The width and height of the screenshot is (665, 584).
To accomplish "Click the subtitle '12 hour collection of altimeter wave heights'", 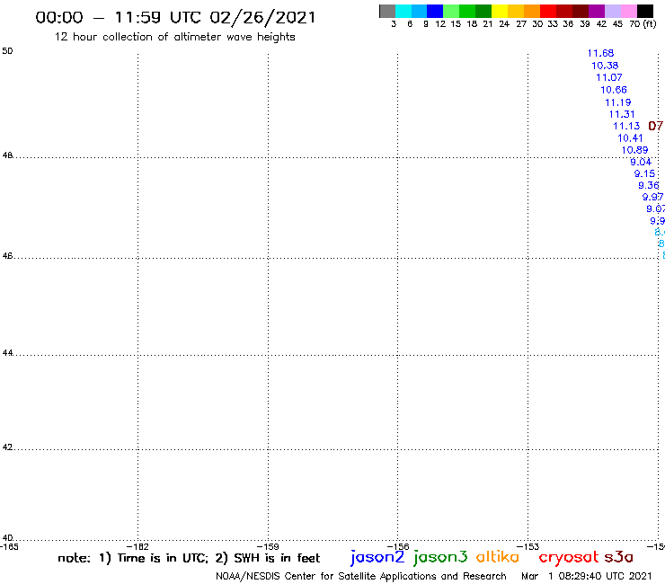I will pyautogui.click(x=174, y=37).
